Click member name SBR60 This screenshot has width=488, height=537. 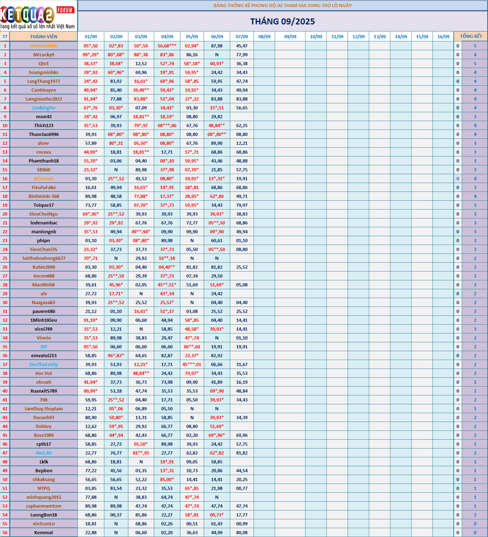click(43, 170)
